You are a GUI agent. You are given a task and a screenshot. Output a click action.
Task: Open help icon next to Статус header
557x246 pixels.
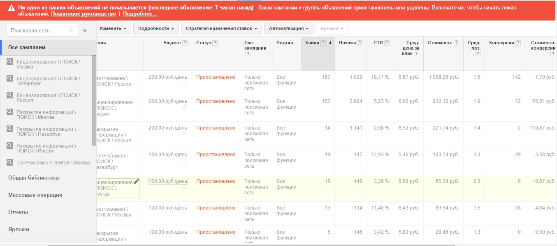(215, 43)
